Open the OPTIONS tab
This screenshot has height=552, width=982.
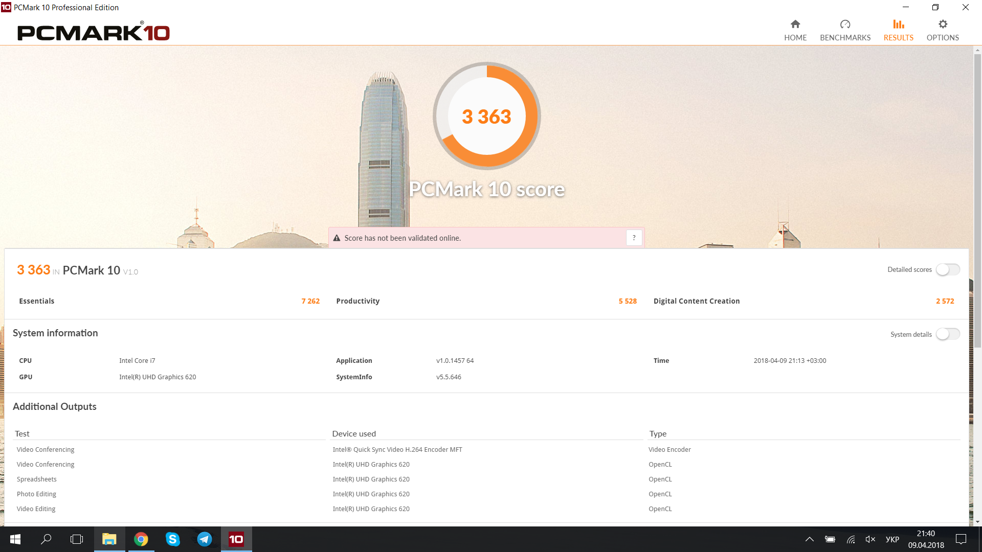click(943, 30)
